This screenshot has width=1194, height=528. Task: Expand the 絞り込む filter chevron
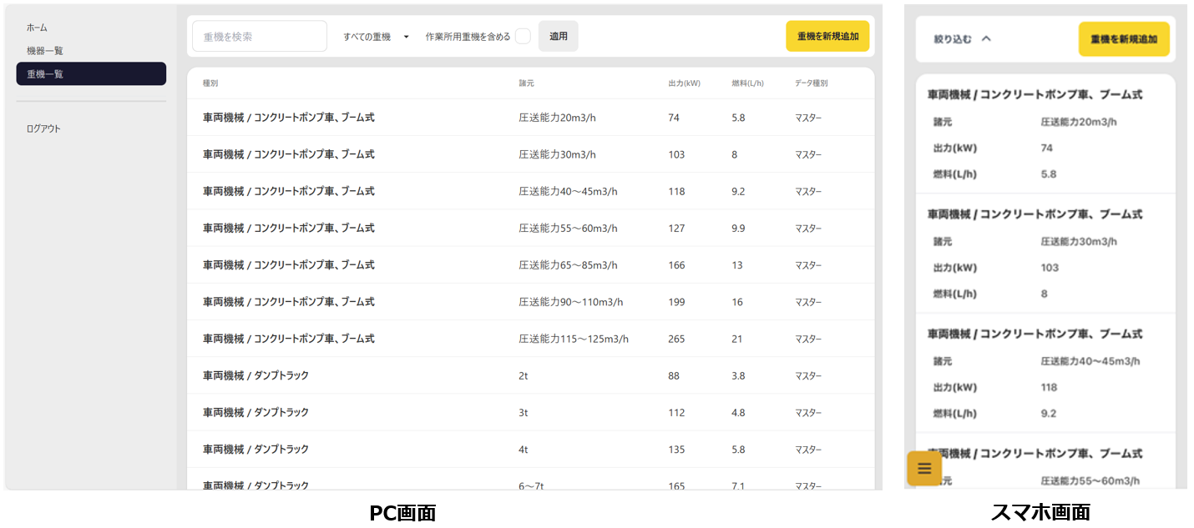click(x=986, y=38)
